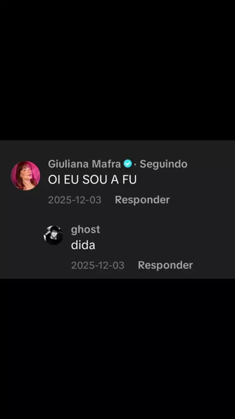Reply to the dida comment
The image size is (235, 419).
[165, 265]
